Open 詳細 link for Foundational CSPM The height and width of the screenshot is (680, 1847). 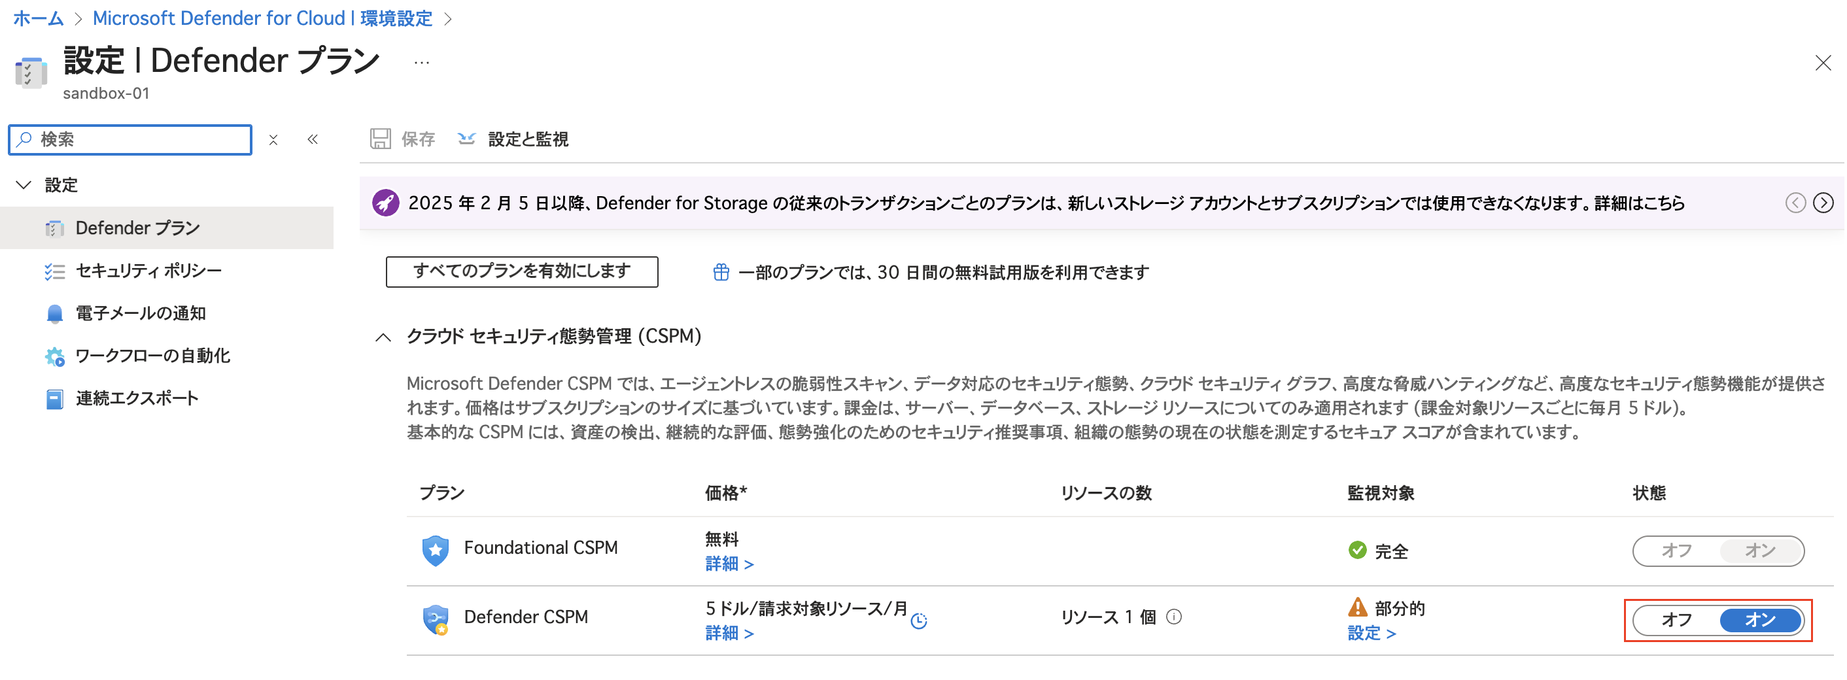click(729, 564)
